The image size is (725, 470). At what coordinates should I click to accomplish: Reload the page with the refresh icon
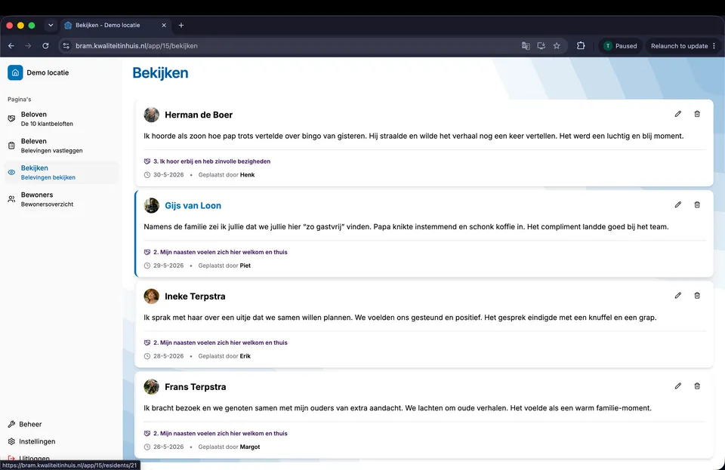coord(45,46)
